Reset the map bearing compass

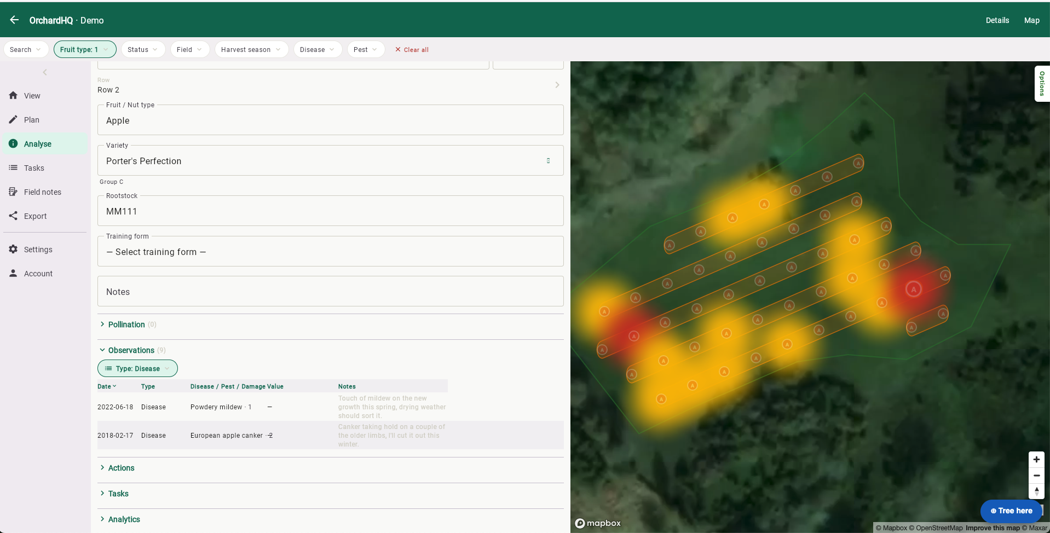pos(1036,491)
